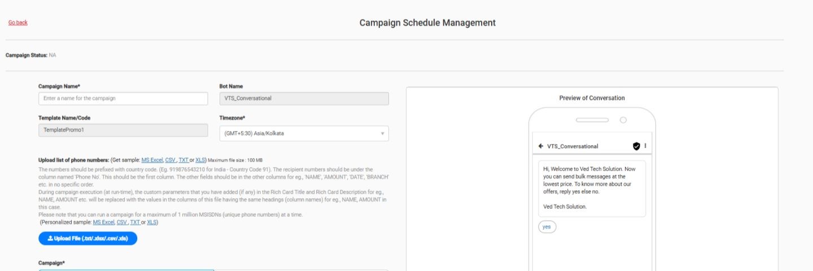813x271 pixels.
Task: Tap the 'yes' suggested reply chip
Action: point(547,227)
